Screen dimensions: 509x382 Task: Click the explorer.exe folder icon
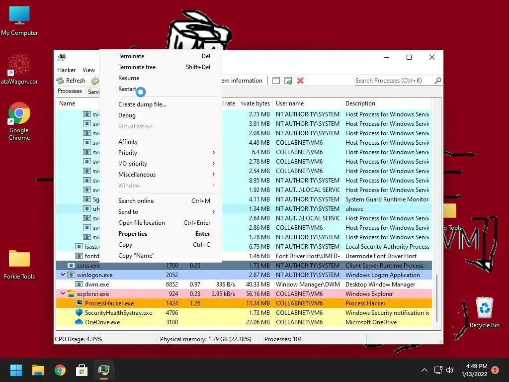(x=71, y=293)
